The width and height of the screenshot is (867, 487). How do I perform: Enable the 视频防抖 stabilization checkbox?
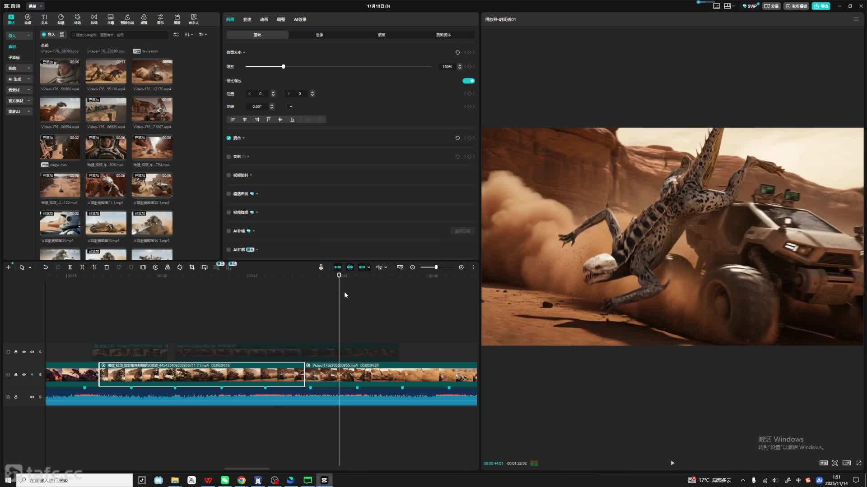pyautogui.click(x=228, y=175)
